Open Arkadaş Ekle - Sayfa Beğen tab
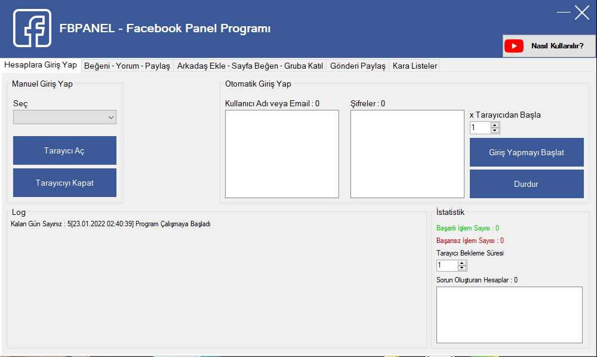This screenshot has height=357, width=597. click(x=250, y=66)
